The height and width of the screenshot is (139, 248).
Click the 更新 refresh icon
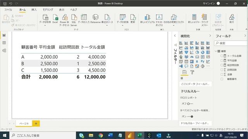tap(133, 17)
